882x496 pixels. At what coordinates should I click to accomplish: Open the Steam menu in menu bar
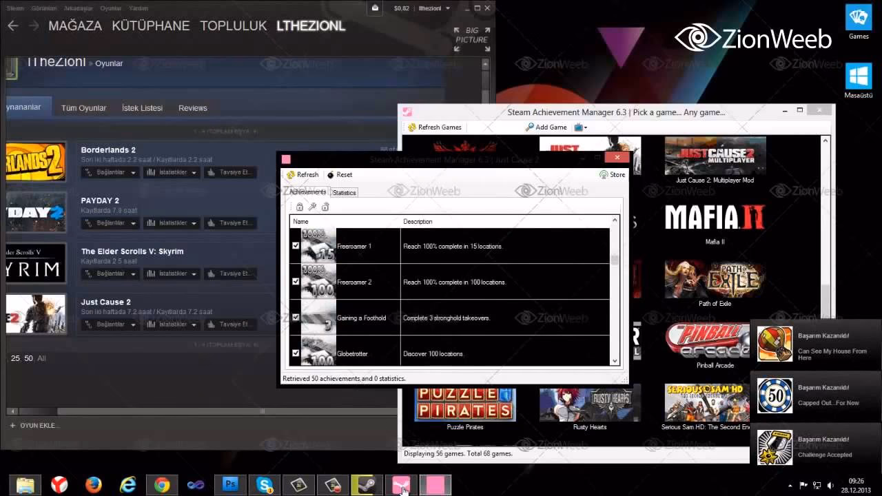(x=15, y=8)
